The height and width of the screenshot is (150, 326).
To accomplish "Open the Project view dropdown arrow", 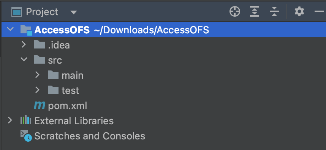I will (74, 12).
